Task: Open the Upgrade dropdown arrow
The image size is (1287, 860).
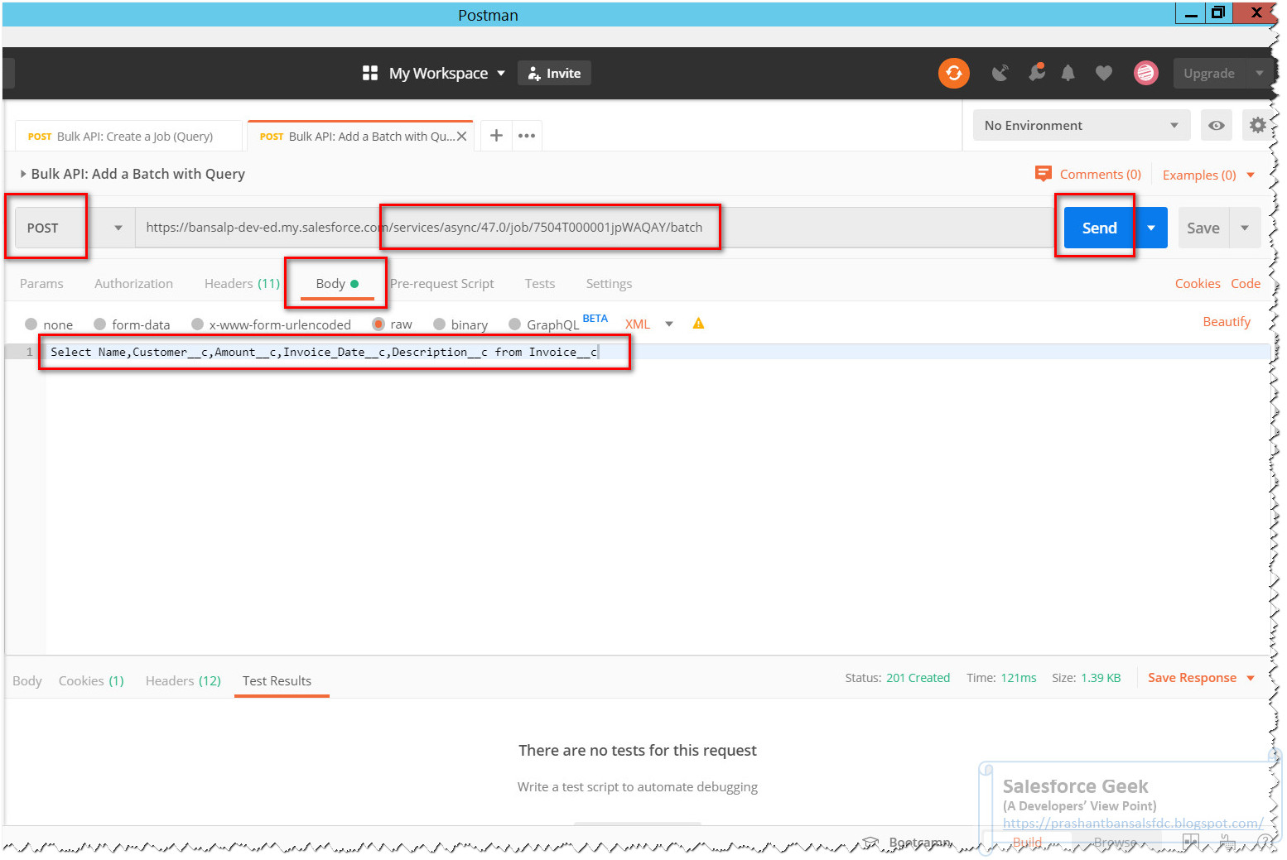Action: (x=1259, y=73)
